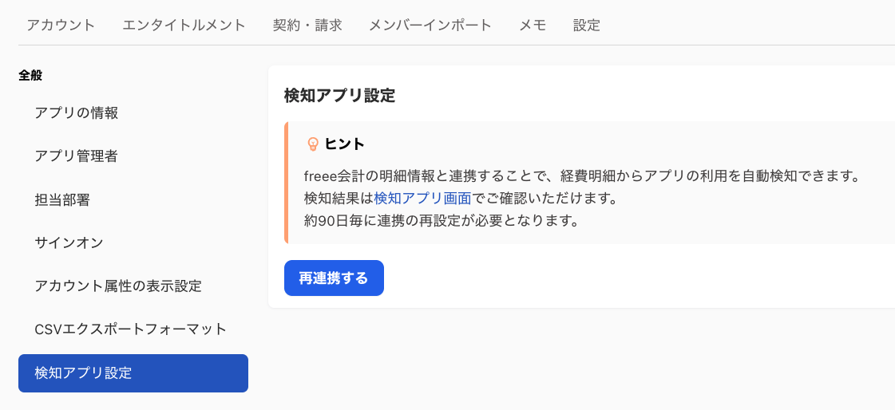
Task: Click the lightbulb hint icon
Action: point(313,144)
